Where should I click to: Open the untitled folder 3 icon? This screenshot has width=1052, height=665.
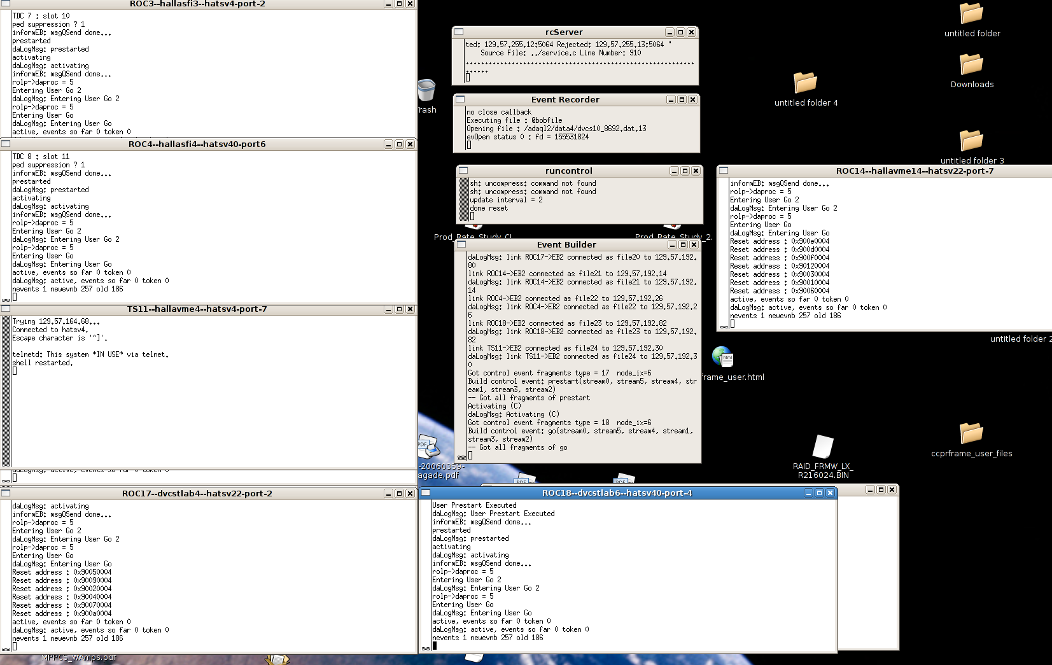click(x=971, y=141)
